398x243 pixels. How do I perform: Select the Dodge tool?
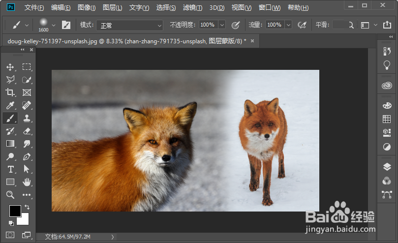(10, 156)
